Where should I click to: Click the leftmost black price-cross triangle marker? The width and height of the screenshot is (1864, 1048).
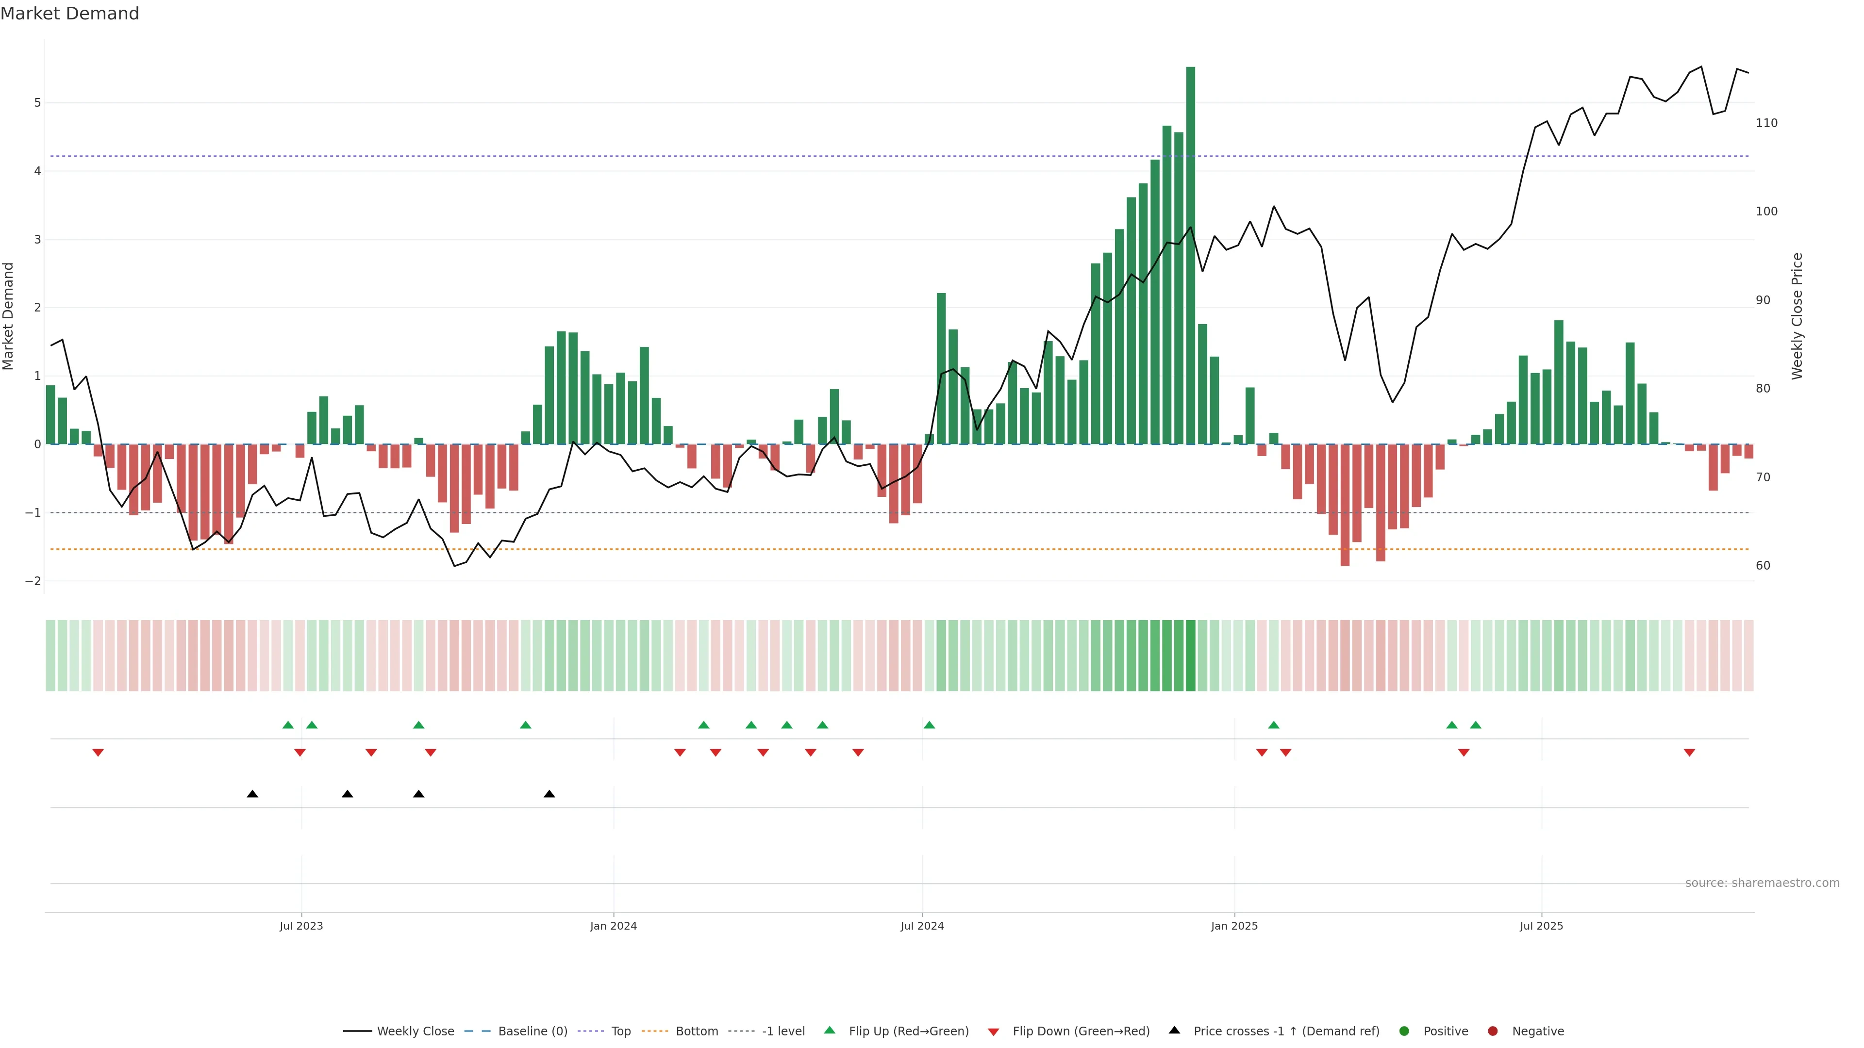click(252, 793)
